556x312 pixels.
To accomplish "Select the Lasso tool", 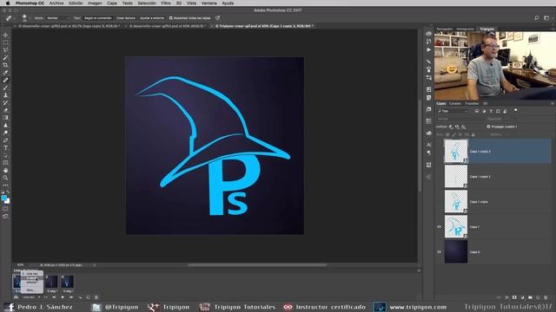I will click(5, 50).
